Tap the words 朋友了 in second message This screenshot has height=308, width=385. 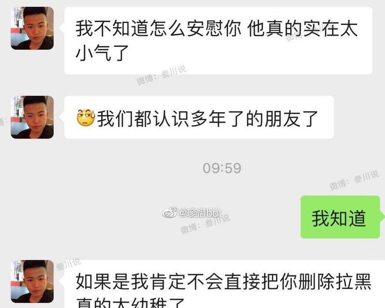pyautogui.click(x=292, y=119)
